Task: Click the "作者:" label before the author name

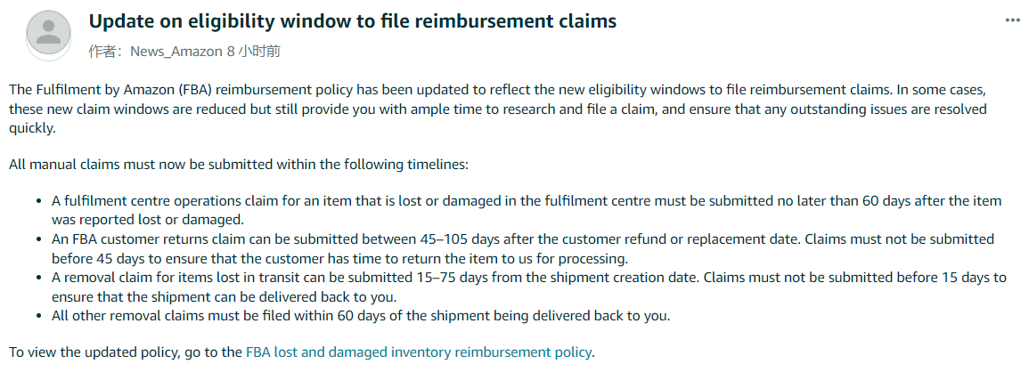Action: click(108, 52)
